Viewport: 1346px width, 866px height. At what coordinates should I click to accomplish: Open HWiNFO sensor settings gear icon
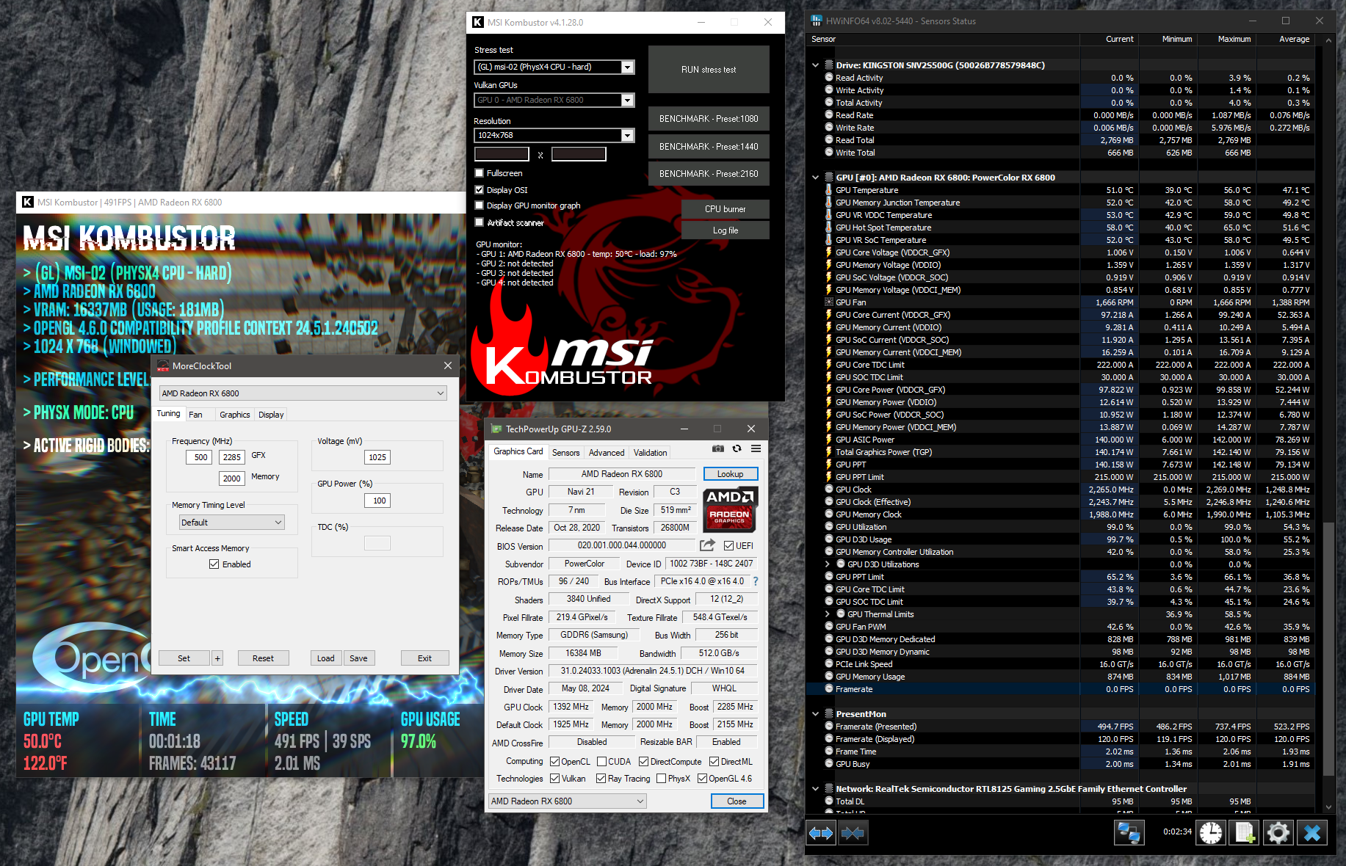(1278, 833)
